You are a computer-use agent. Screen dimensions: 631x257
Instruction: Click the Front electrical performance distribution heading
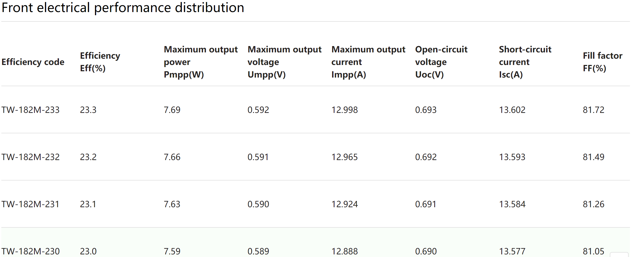(x=123, y=8)
